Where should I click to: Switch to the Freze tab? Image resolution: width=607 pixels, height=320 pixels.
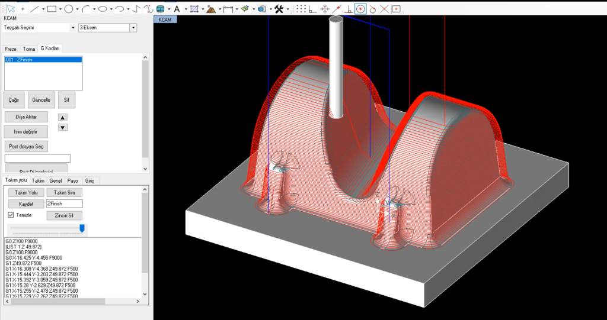point(11,49)
